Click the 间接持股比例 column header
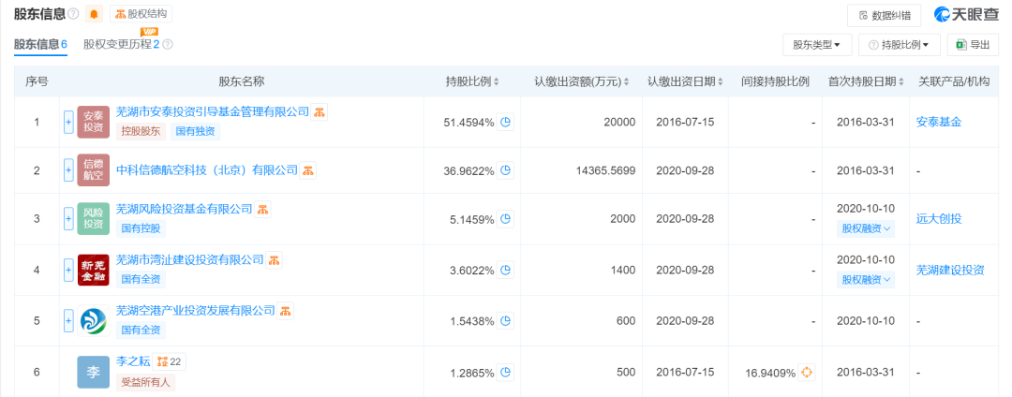The width and height of the screenshot is (1012, 397). pos(775,81)
